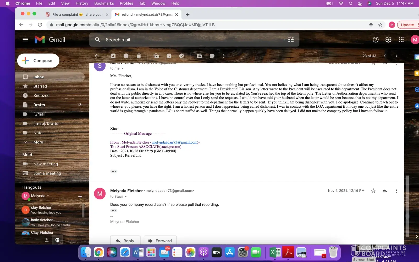Open Contacts in the side panel
The image size is (419, 262).
[x=417, y=106]
